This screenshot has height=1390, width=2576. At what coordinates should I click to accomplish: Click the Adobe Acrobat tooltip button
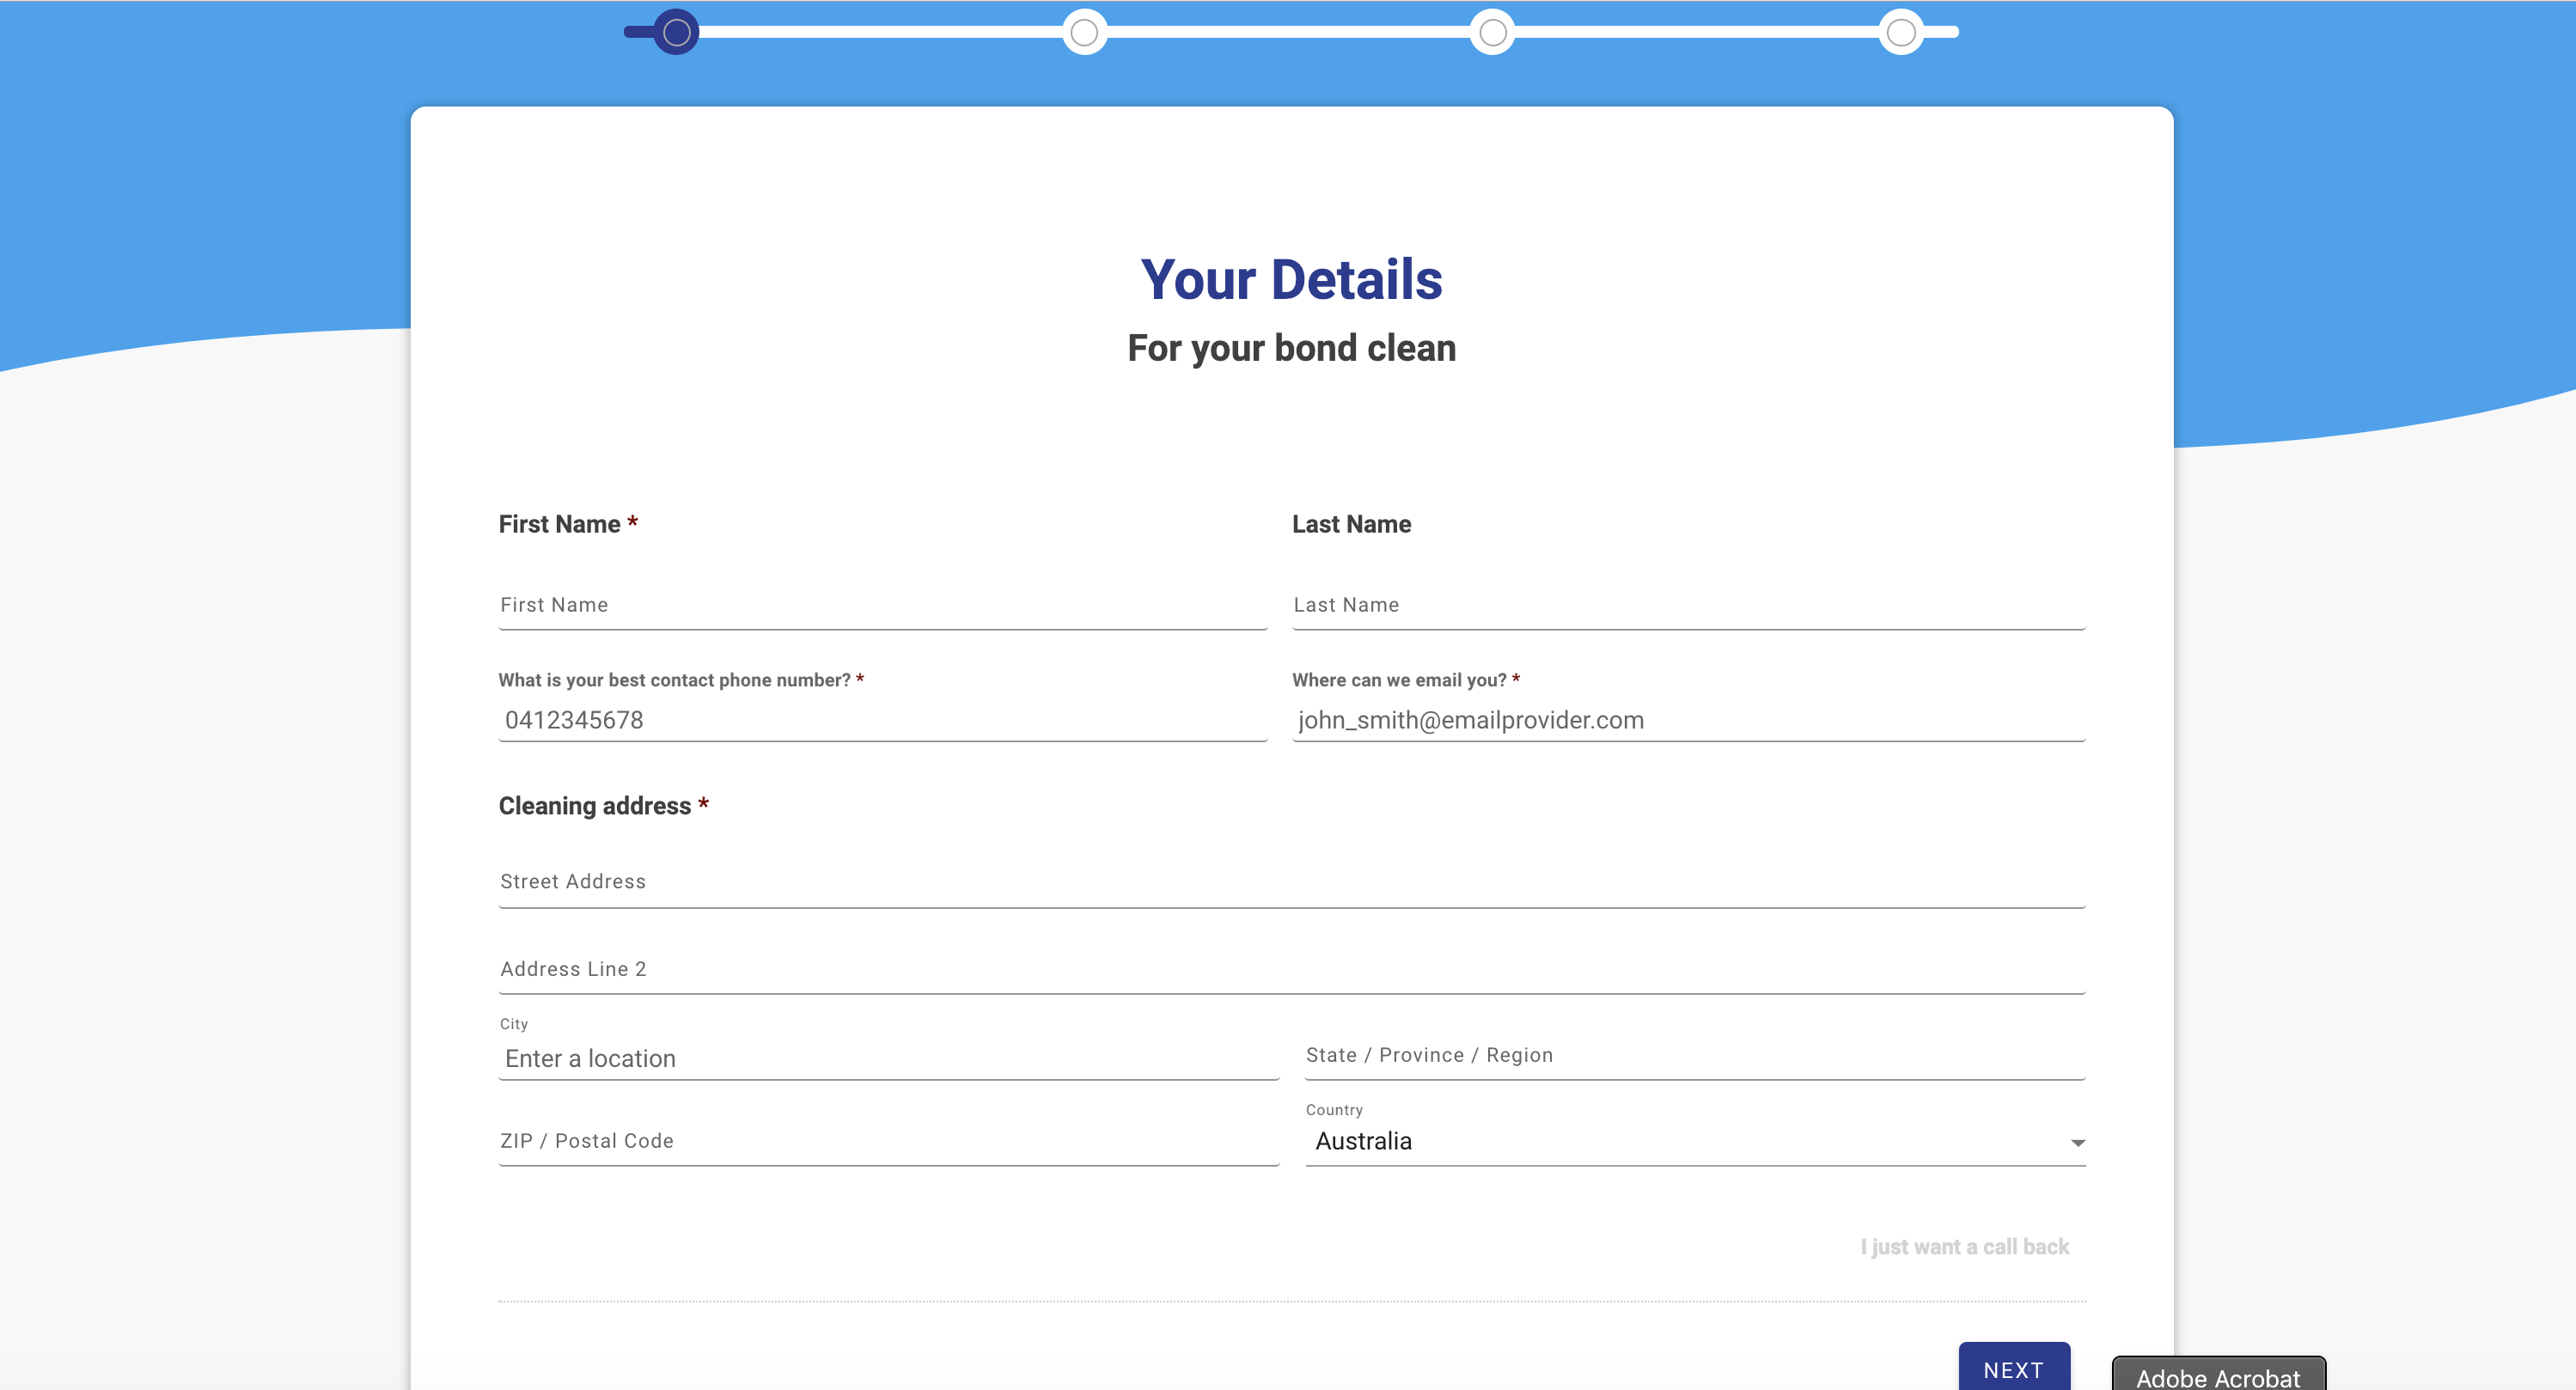pos(2217,1376)
